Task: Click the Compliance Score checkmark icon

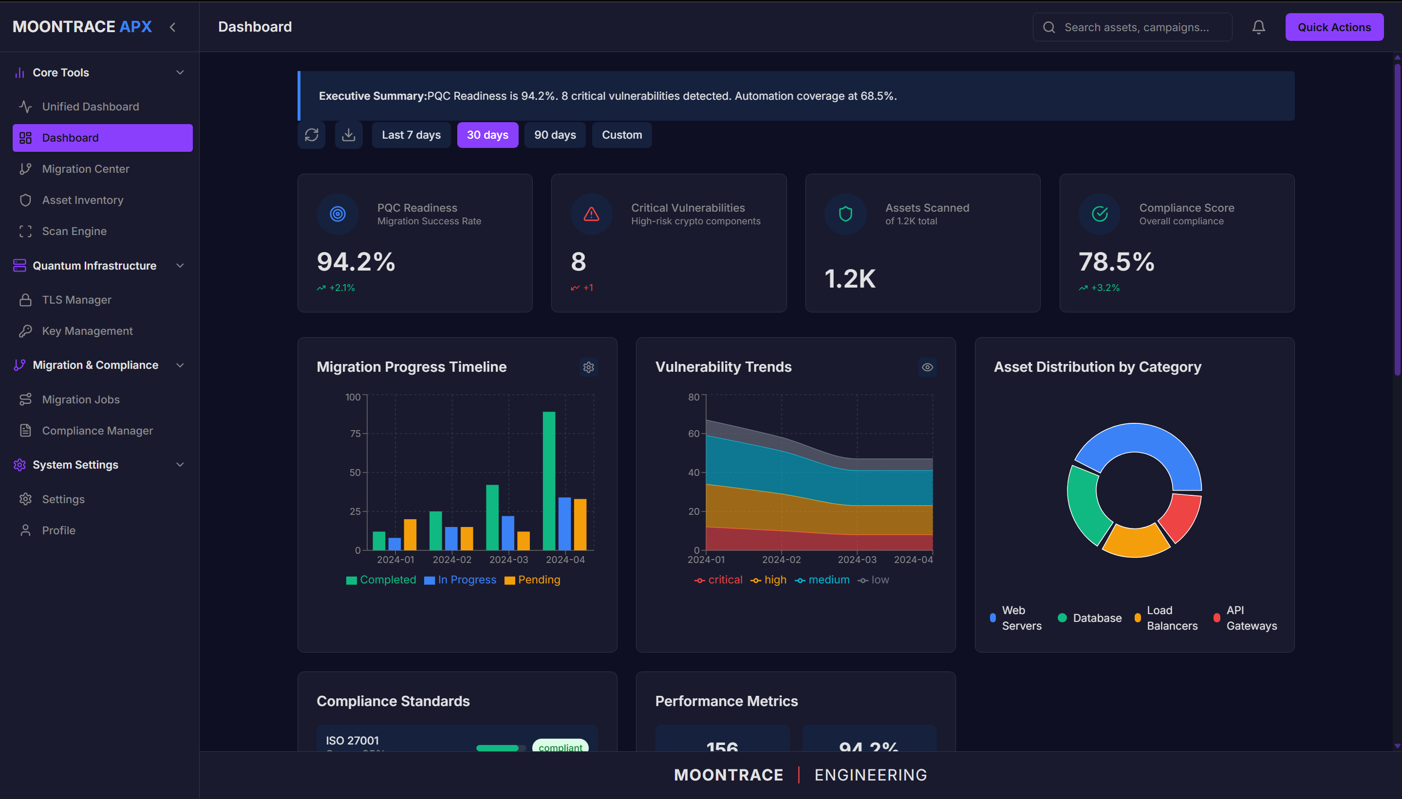Action: 1100,214
